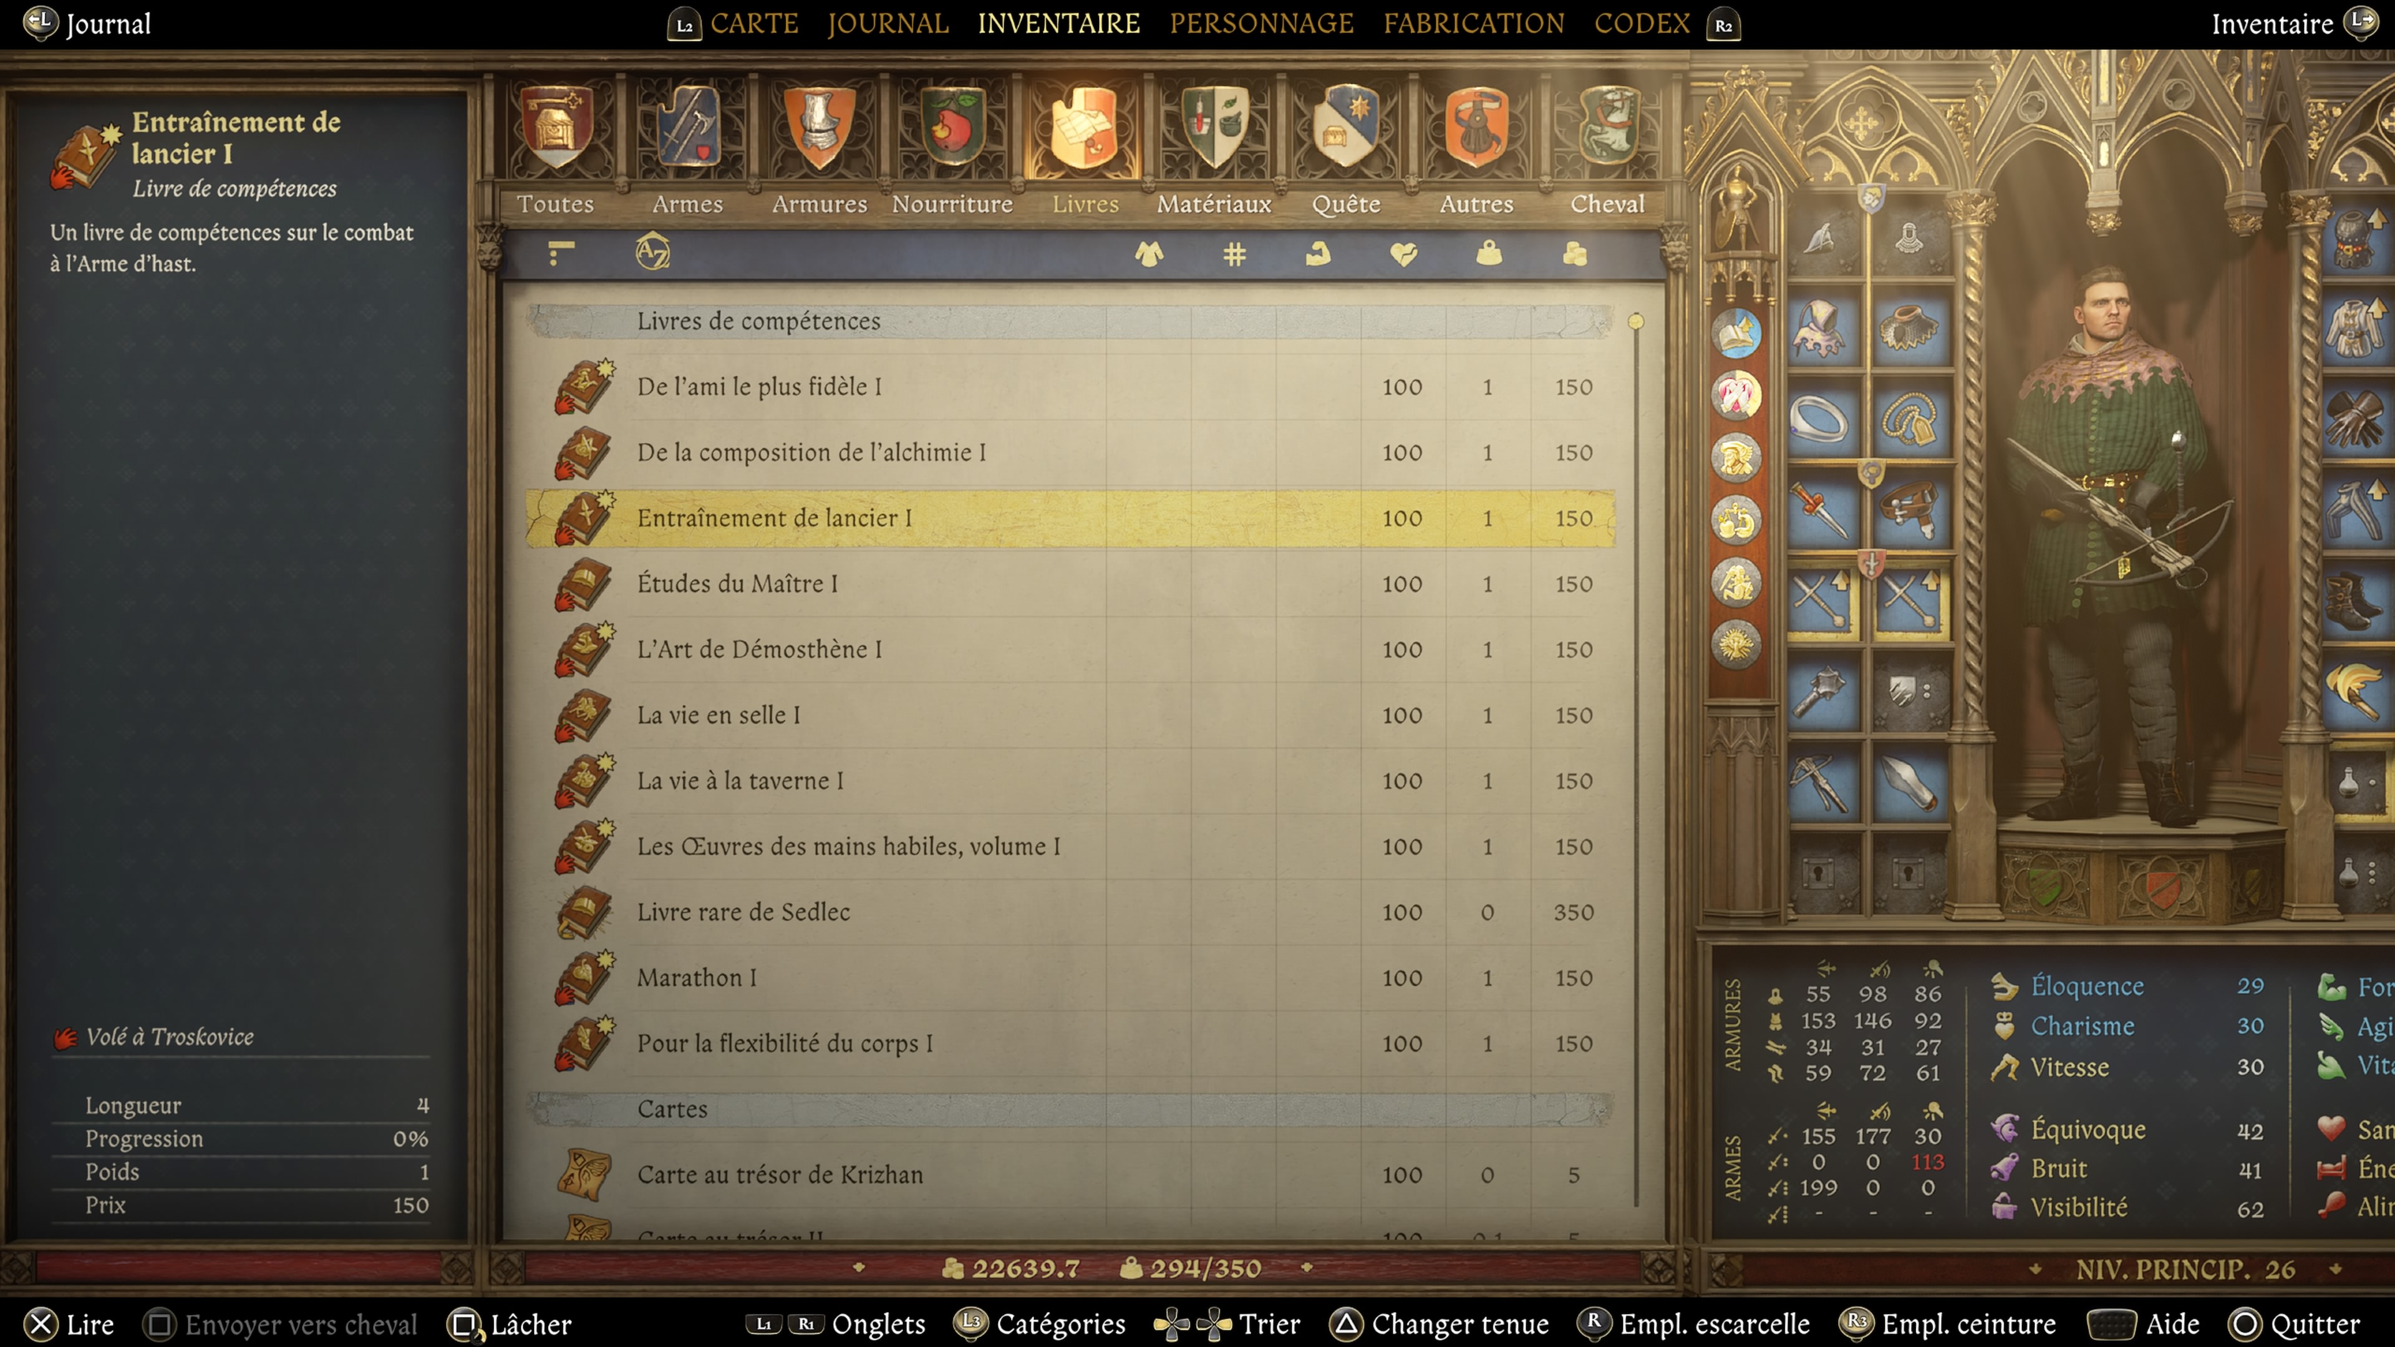This screenshot has width=2395, height=1347.
Task: Click the sort by value icon
Action: (x=1572, y=256)
